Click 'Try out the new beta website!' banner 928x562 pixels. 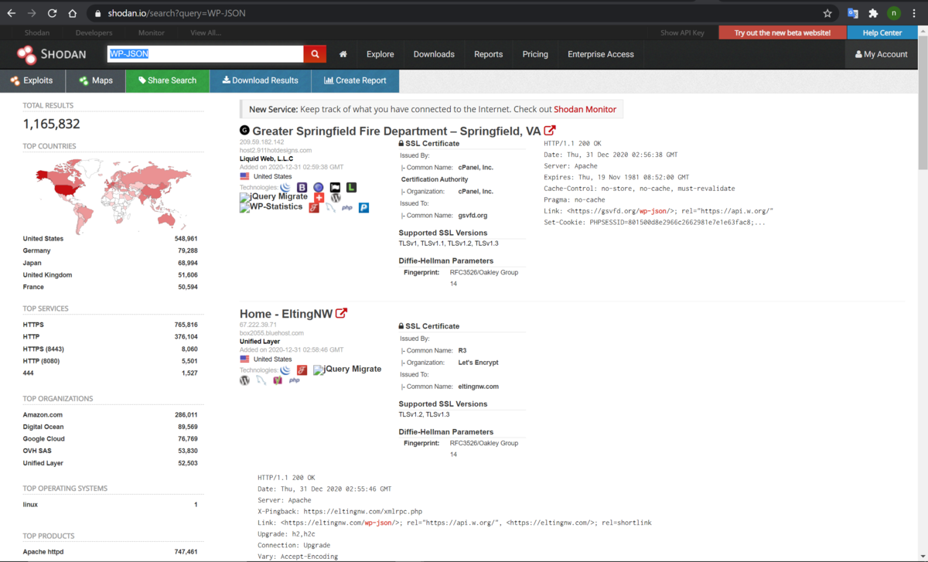pos(783,32)
